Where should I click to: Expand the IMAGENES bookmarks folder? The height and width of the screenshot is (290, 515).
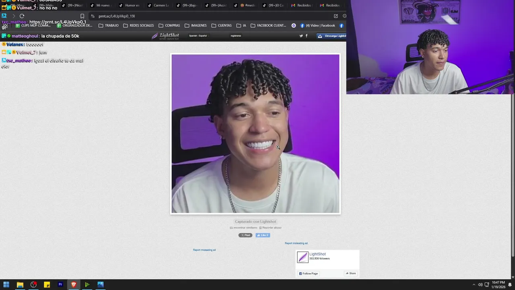[196, 25]
